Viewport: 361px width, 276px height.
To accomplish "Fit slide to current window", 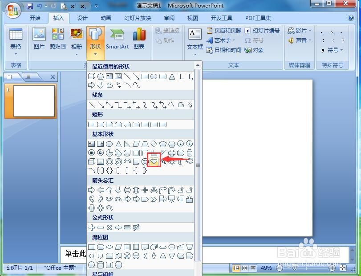I will tap(343, 268).
